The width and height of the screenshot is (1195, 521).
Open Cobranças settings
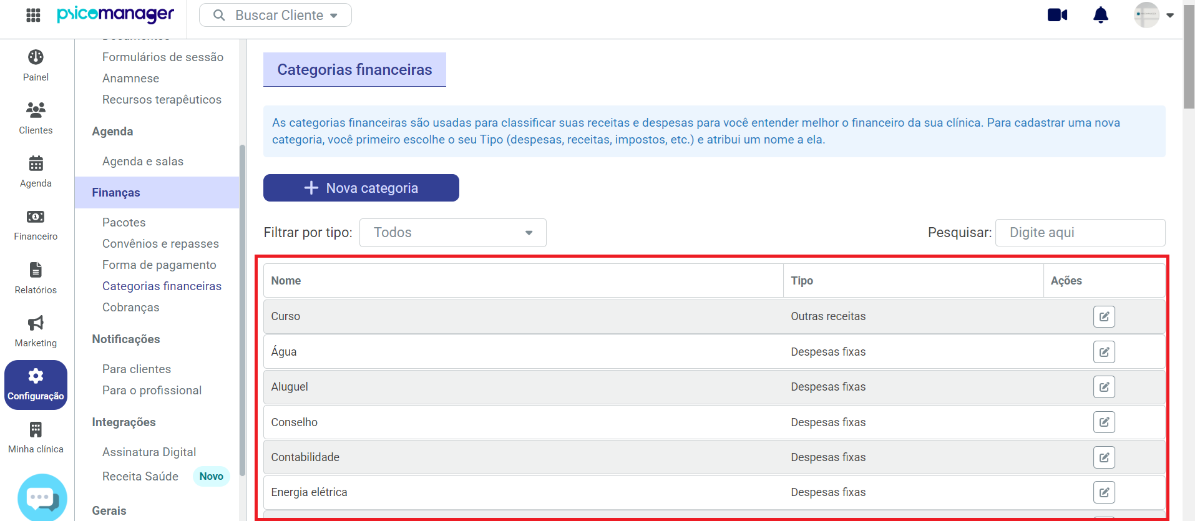(130, 307)
